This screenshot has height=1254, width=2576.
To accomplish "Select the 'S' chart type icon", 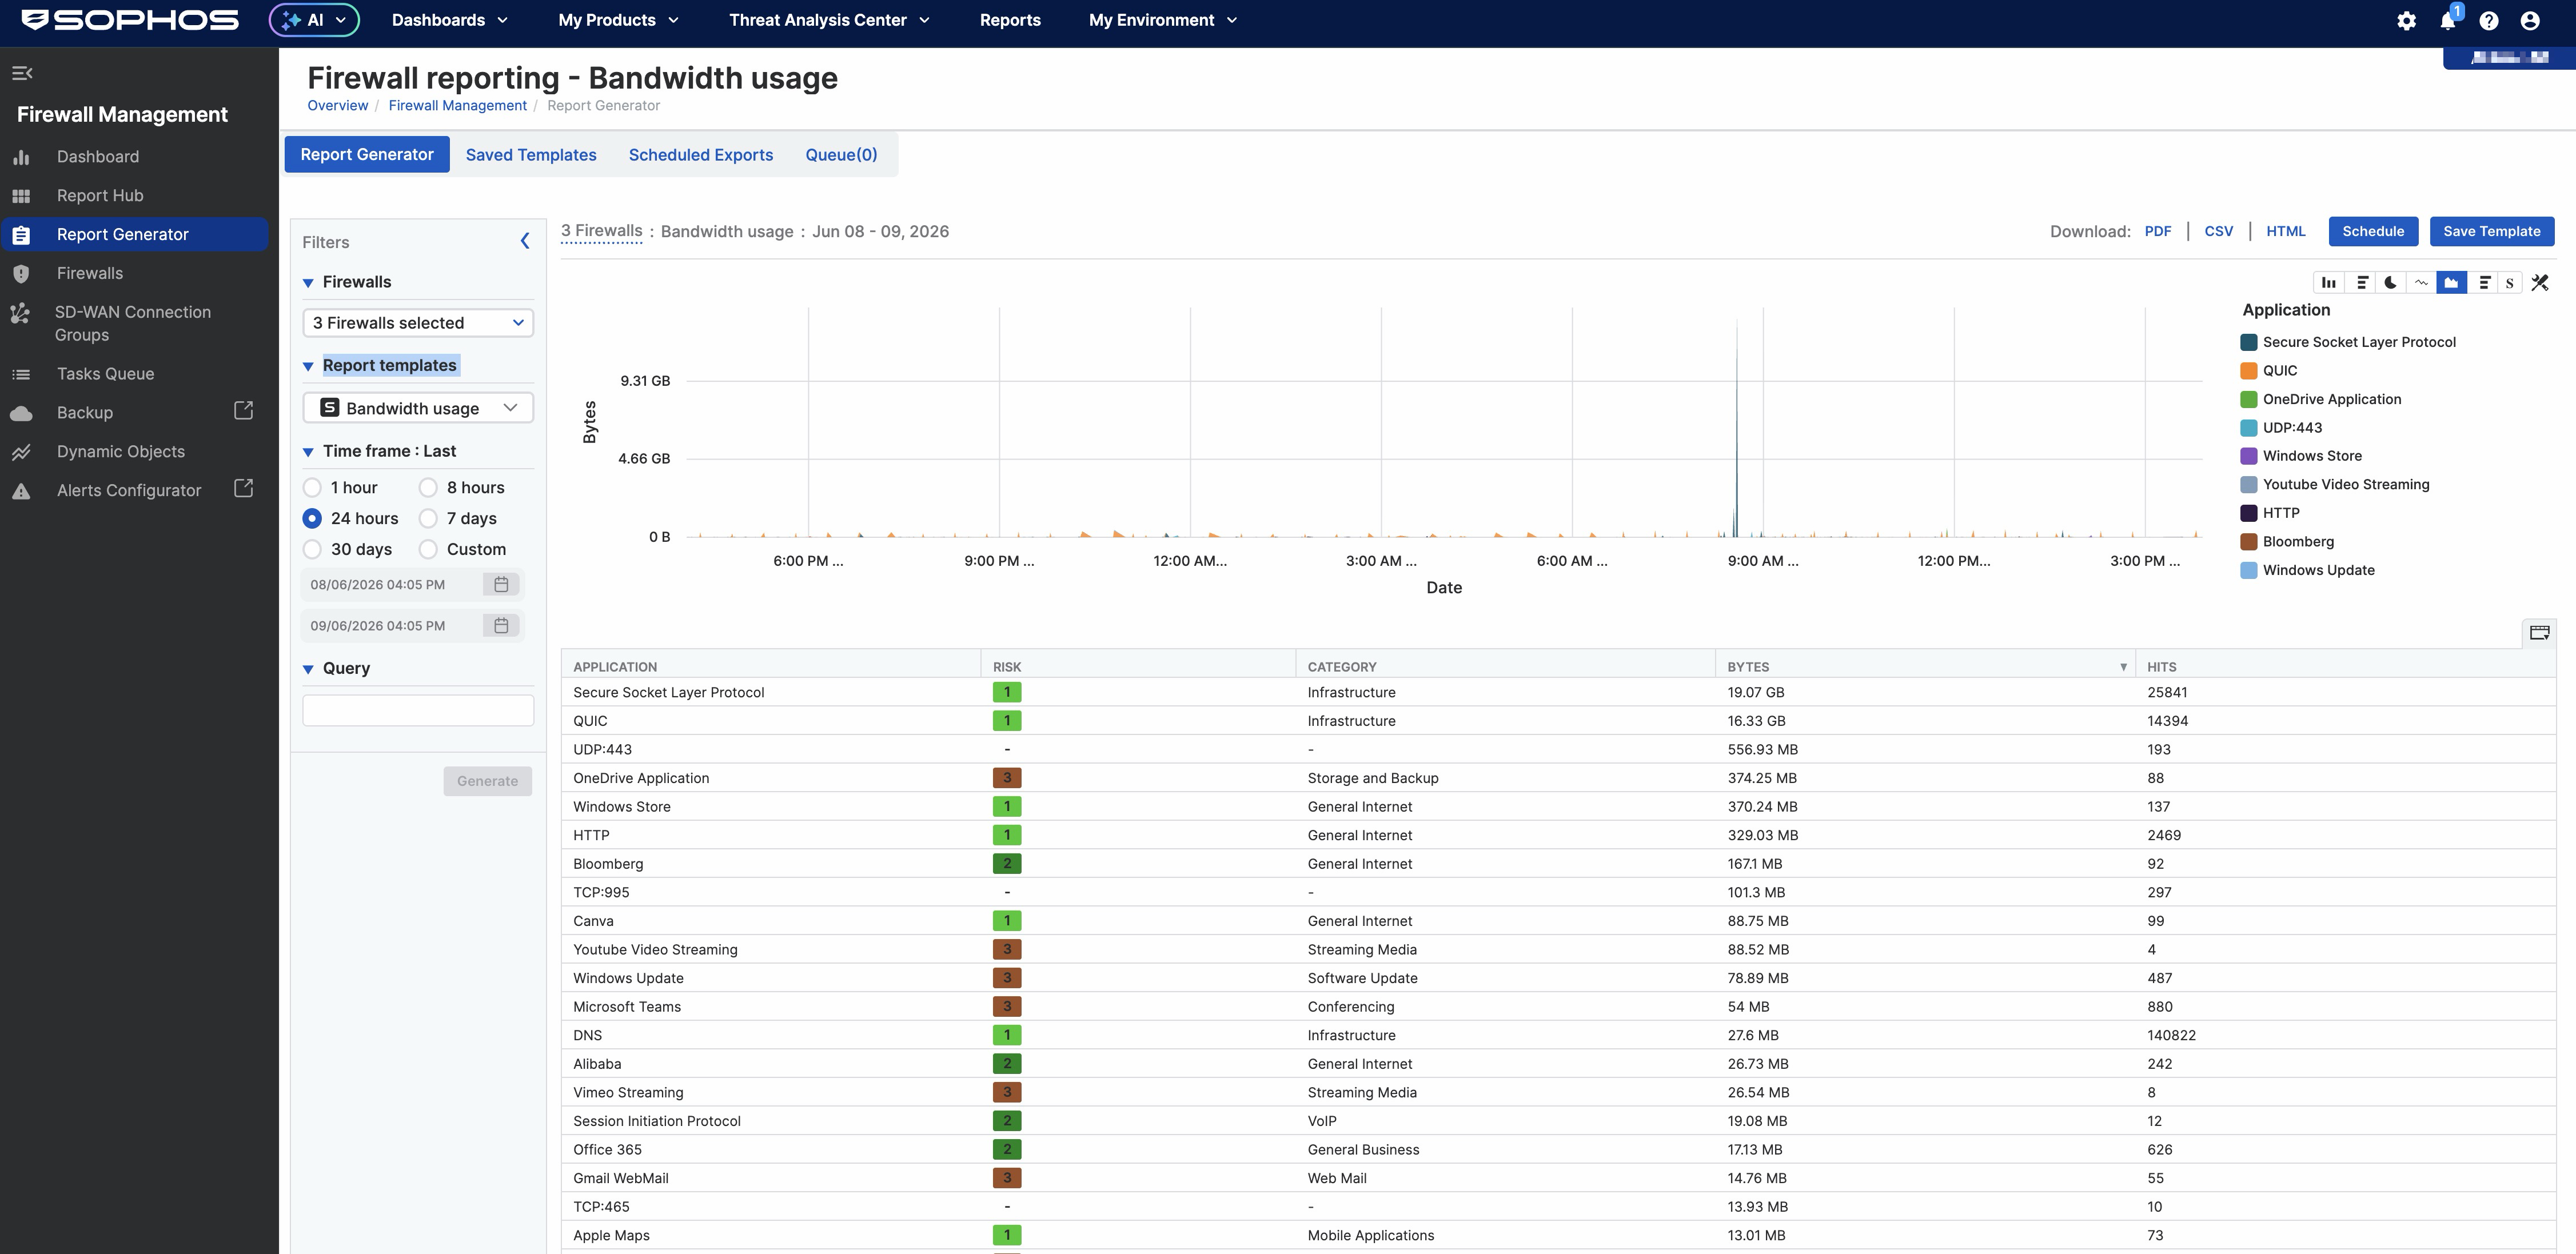I will tap(2509, 283).
